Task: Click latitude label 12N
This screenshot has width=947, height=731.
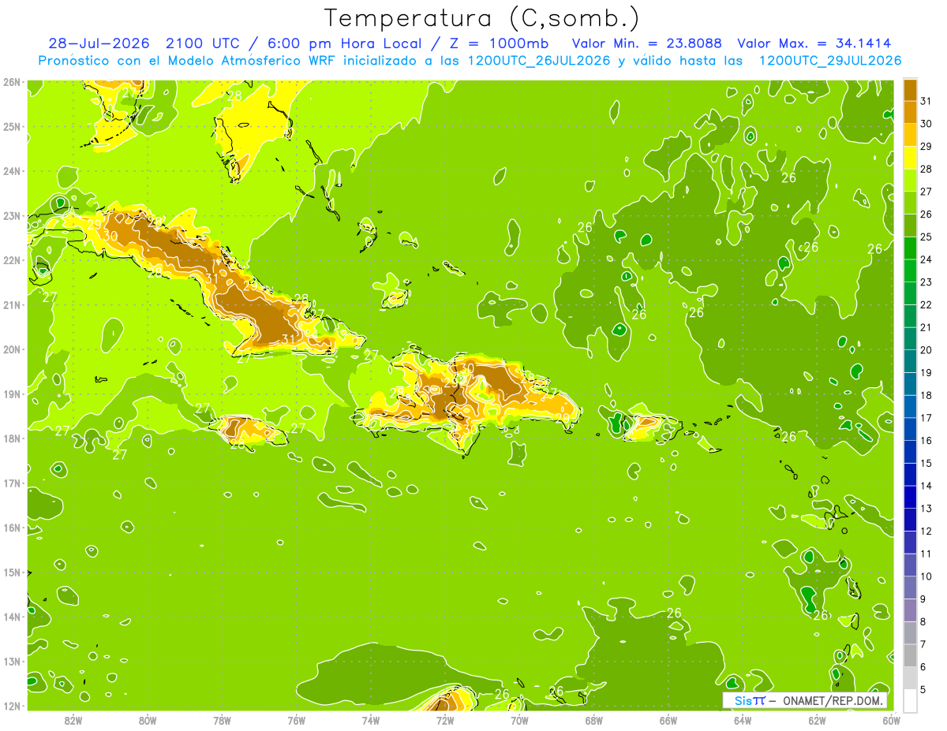Action: [x=11, y=706]
